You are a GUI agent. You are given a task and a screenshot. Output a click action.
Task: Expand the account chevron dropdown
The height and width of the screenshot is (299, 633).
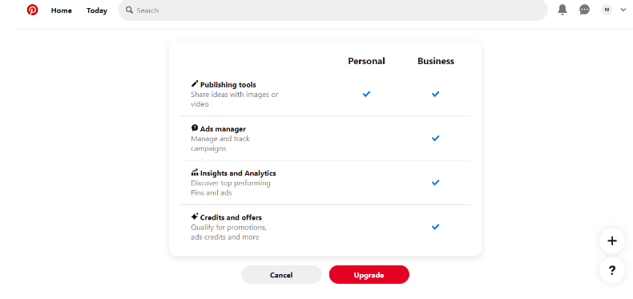click(x=623, y=10)
